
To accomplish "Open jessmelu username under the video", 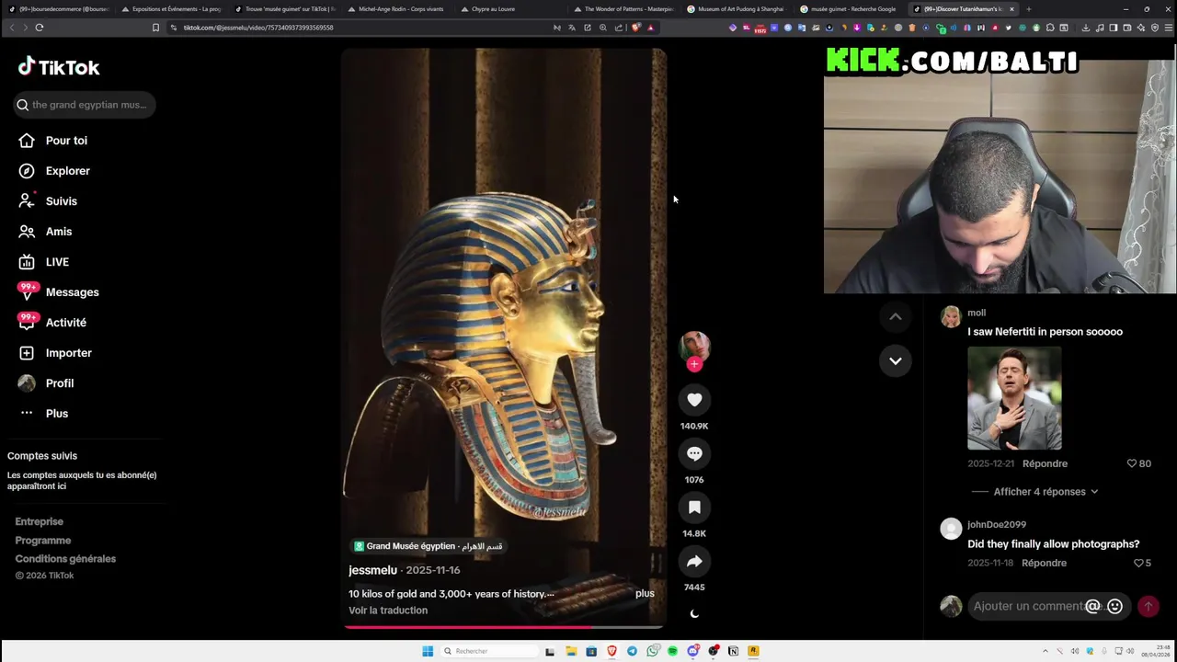I will (372, 570).
